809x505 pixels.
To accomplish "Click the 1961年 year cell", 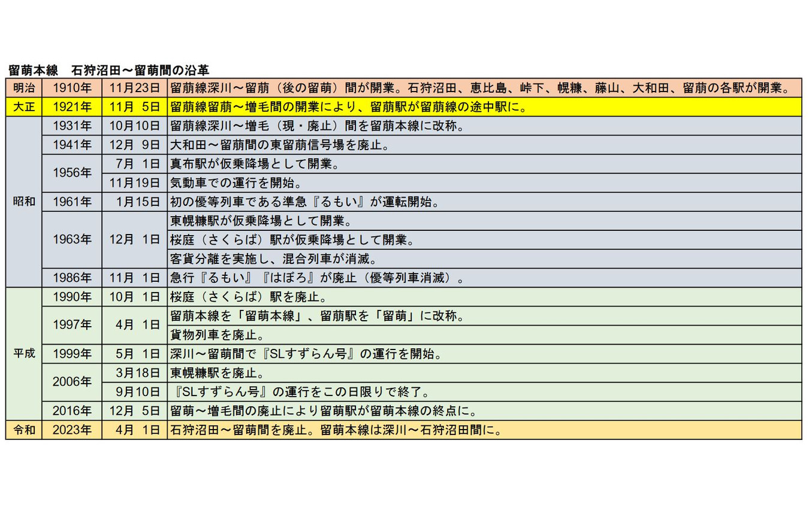I will click(x=72, y=202).
